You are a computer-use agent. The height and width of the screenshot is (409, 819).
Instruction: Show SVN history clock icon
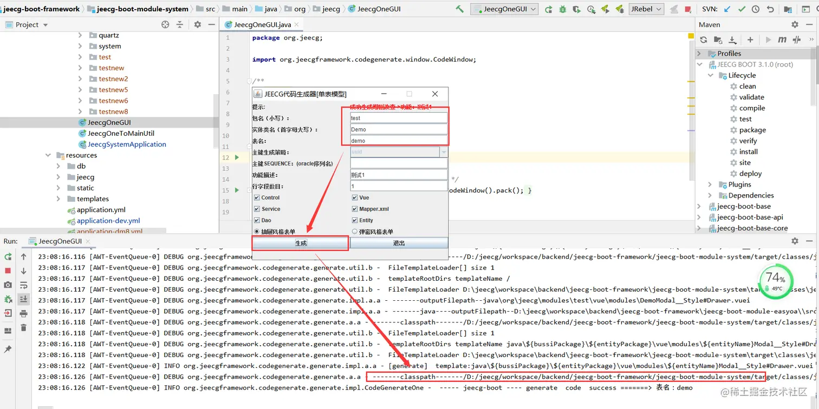click(756, 9)
